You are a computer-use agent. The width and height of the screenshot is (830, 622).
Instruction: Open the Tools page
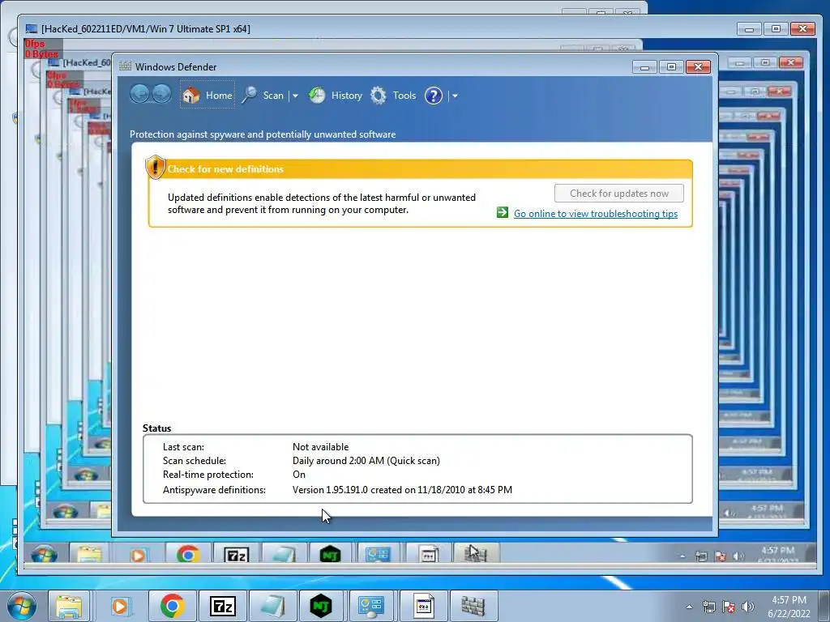(404, 96)
